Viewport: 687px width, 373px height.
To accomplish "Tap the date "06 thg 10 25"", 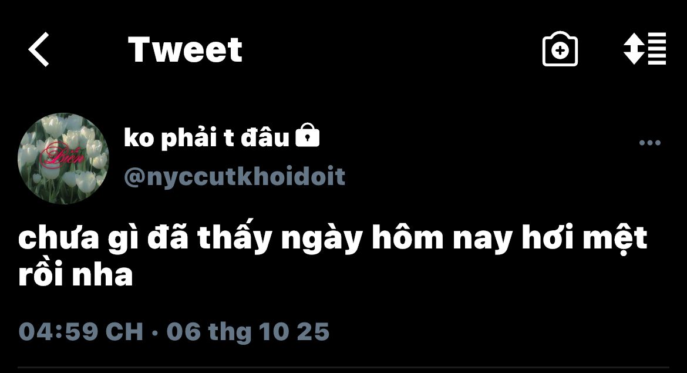I will pyautogui.click(x=248, y=332).
